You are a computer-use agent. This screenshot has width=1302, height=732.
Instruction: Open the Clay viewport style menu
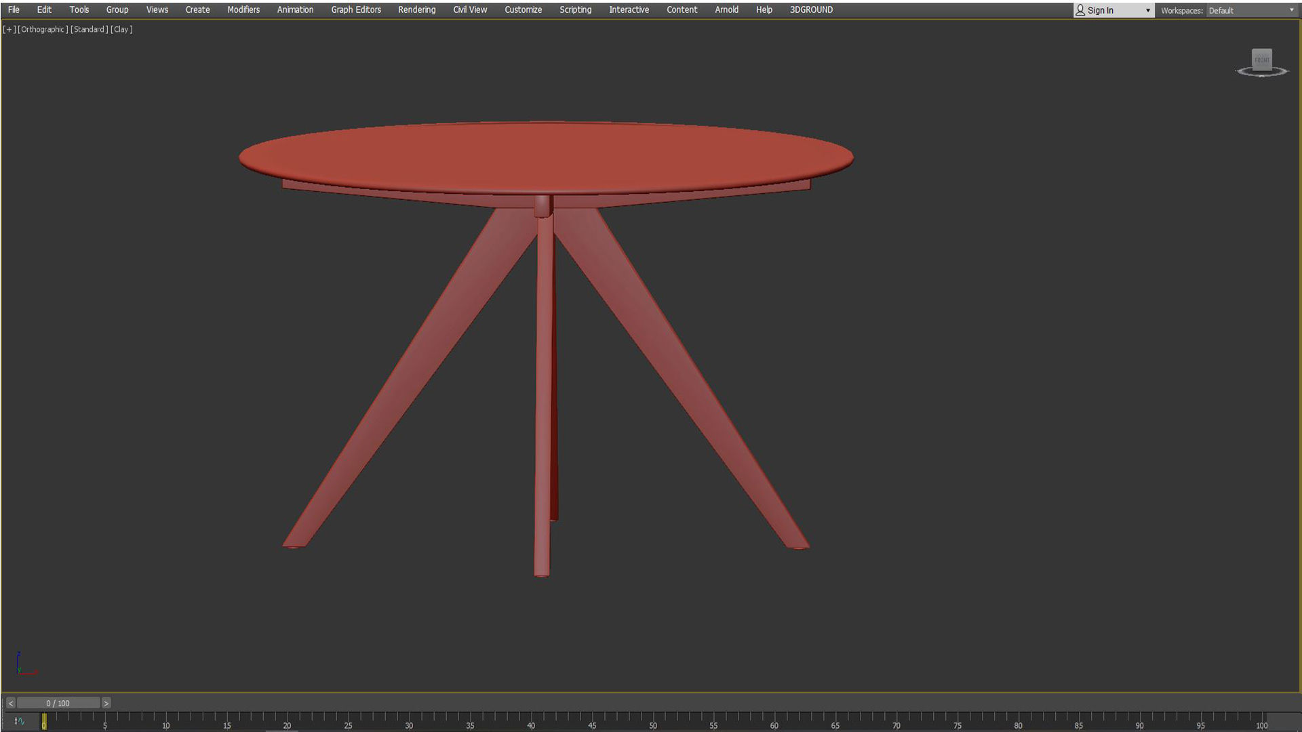coord(121,29)
